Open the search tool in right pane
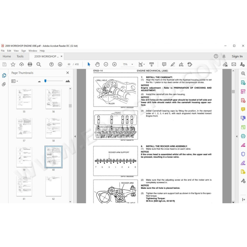This screenshot has height=247, width=247. (243, 73)
